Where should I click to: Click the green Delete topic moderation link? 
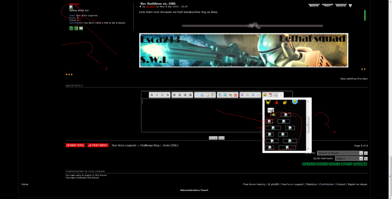click(x=309, y=164)
